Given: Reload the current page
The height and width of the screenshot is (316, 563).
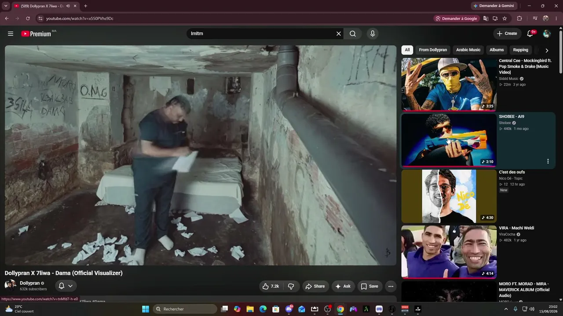Looking at the screenshot, I should point(28,18).
